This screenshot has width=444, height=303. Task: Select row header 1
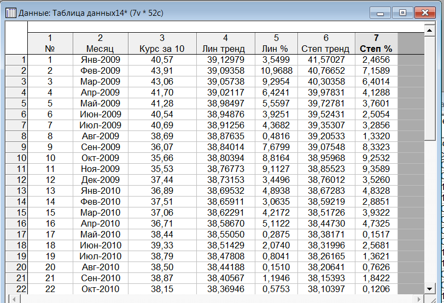(16, 60)
